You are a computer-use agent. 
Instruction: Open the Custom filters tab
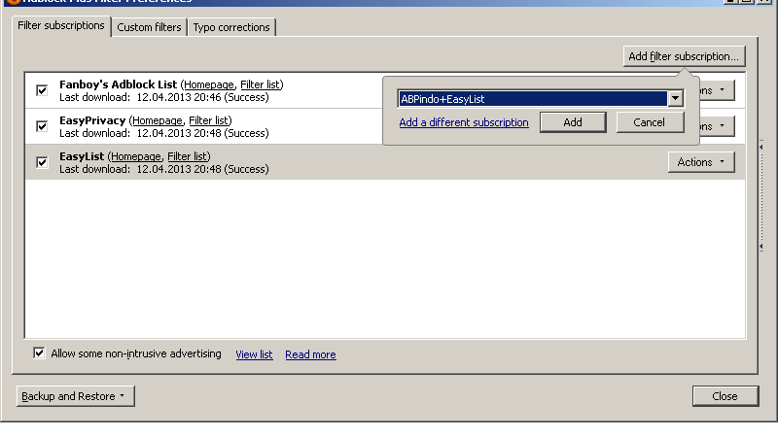tap(149, 27)
